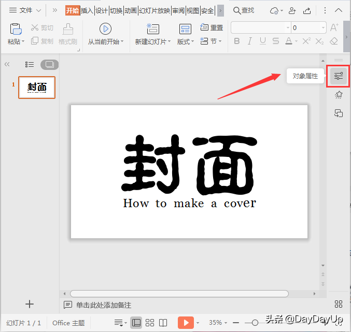Screen dimensions: 351x332
Task: Switch to the Design tab
Action: (x=101, y=10)
